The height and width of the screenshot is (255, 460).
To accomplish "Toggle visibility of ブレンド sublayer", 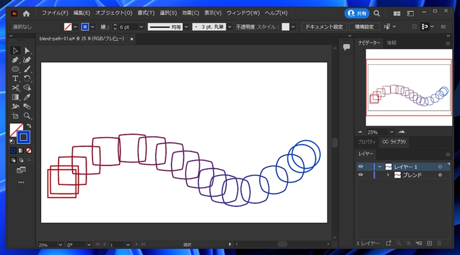I will [x=361, y=175].
